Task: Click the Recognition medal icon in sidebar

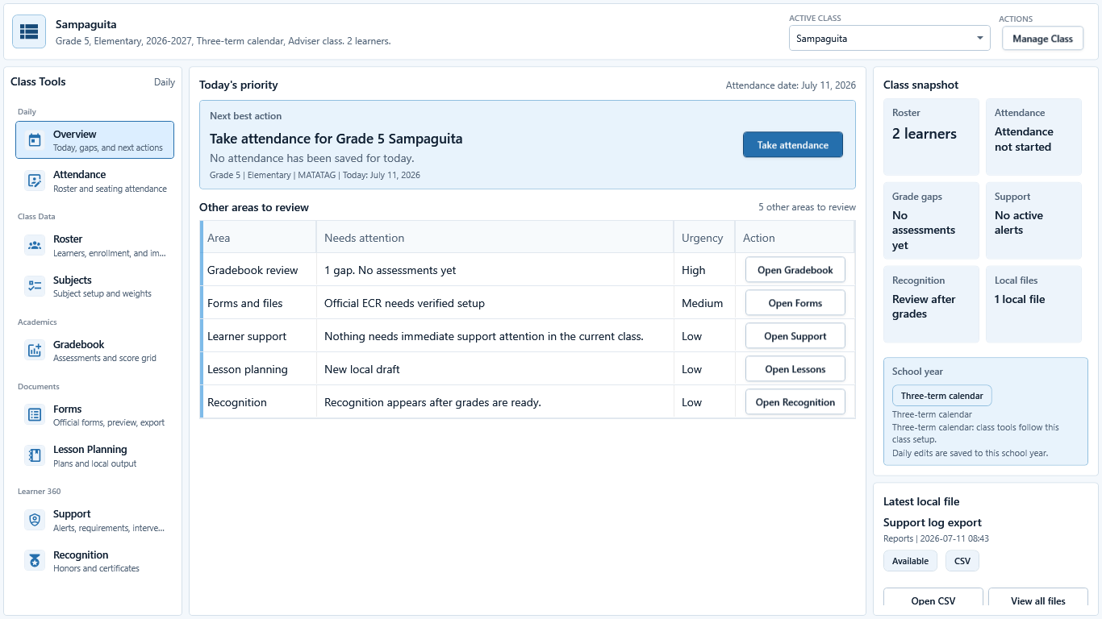Action: [35, 560]
